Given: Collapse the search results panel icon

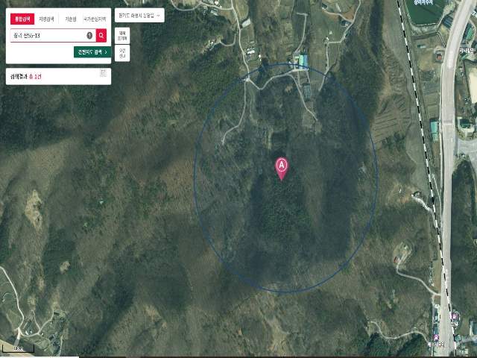Looking at the screenshot, I should click(x=104, y=73).
